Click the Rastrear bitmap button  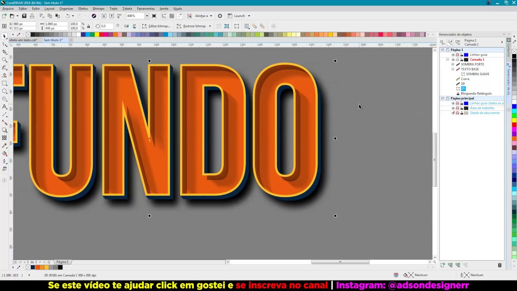pyautogui.click(x=191, y=26)
